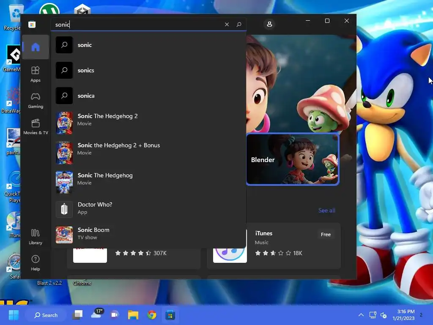
Task: Click the Free button for iTunes
Action: coord(326,234)
